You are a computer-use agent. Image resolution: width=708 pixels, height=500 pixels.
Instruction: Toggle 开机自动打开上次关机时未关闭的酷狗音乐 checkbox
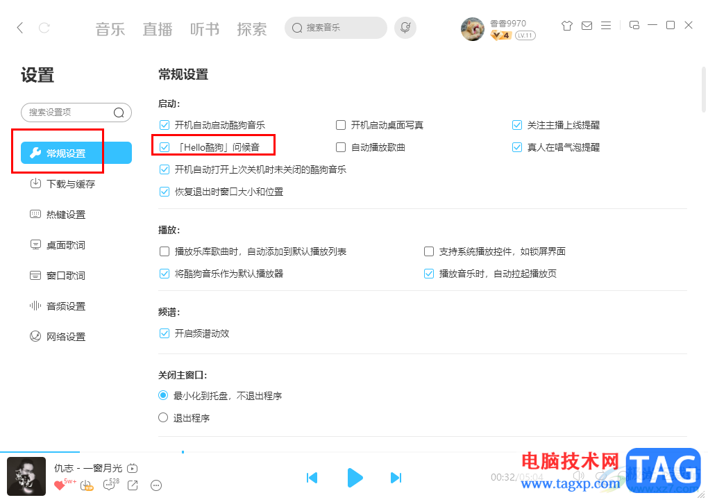[x=165, y=170]
